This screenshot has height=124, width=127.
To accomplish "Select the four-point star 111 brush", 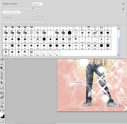I will coord(6,40).
